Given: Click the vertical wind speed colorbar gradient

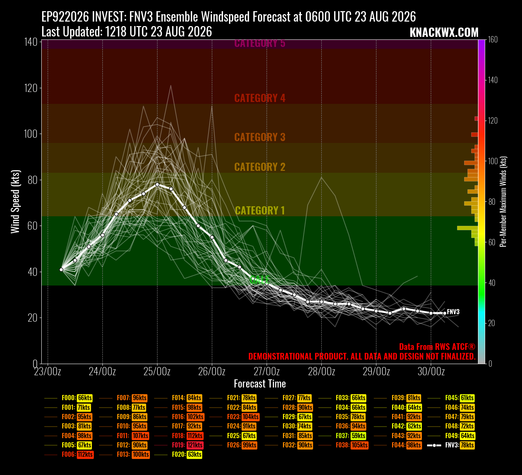Looking at the screenshot, I should click(481, 201).
